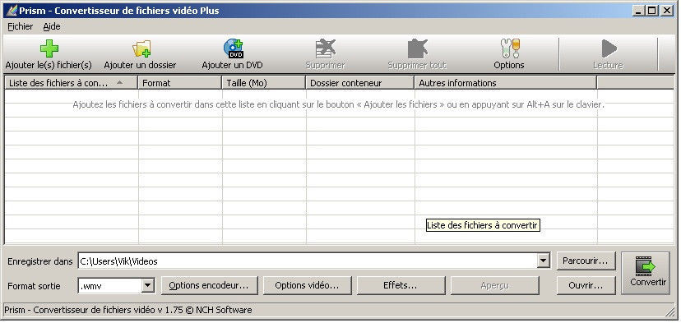This screenshot has width=681, height=323.
Task: Click the Autres informations column header
Action: (506, 82)
